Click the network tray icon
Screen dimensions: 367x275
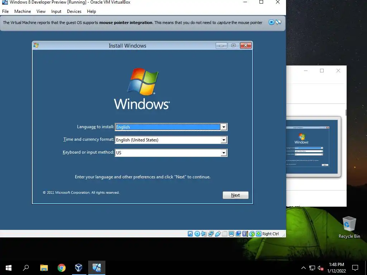(312, 268)
